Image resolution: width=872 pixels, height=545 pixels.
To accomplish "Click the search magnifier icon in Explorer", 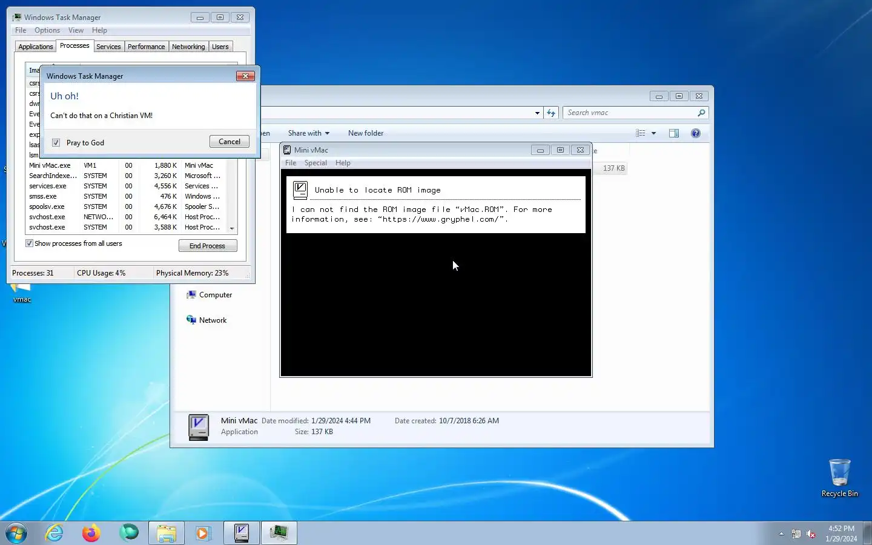I will 701,113.
